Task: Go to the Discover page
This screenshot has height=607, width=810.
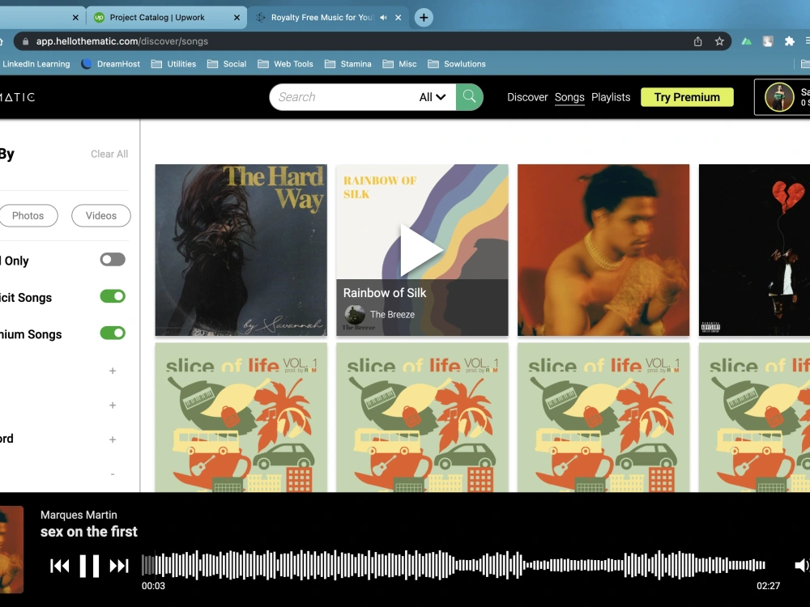Action: [x=527, y=97]
